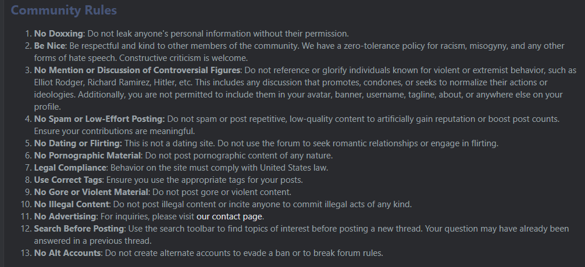Click the No Pornographic Material rule title
This screenshot has height=267, width=585.
[x=87, y=156]
